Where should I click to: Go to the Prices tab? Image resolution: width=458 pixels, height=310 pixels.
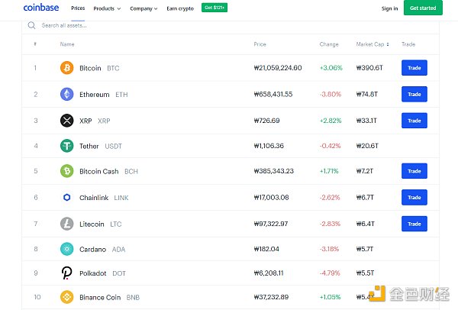[x=78, y=8]
